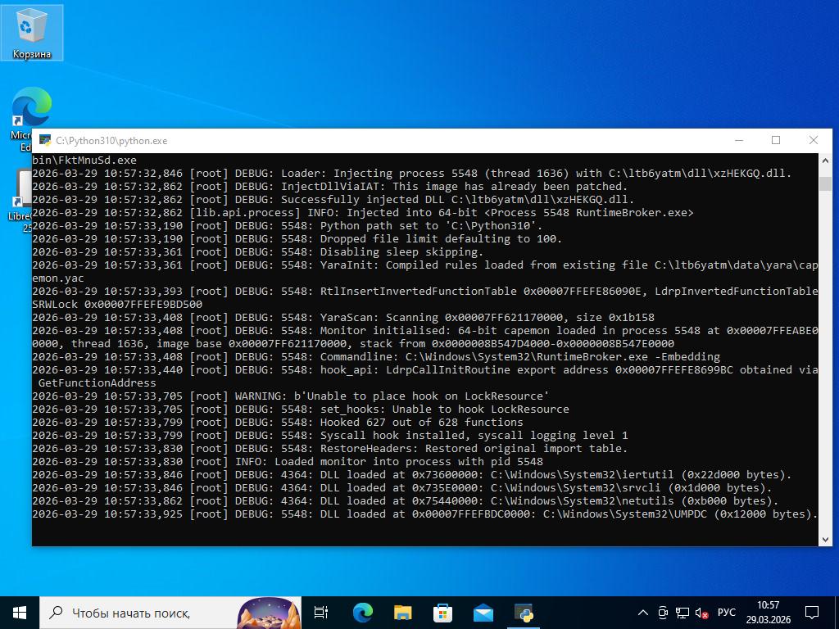Open Task View from the taskbar
This screenshot has height=629, width=839.
(321, 612)
